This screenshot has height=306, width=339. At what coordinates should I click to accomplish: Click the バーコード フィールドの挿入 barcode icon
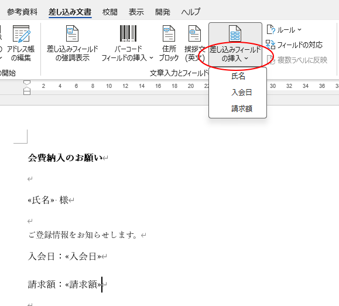pyautogui.click(x=128, y=33)
